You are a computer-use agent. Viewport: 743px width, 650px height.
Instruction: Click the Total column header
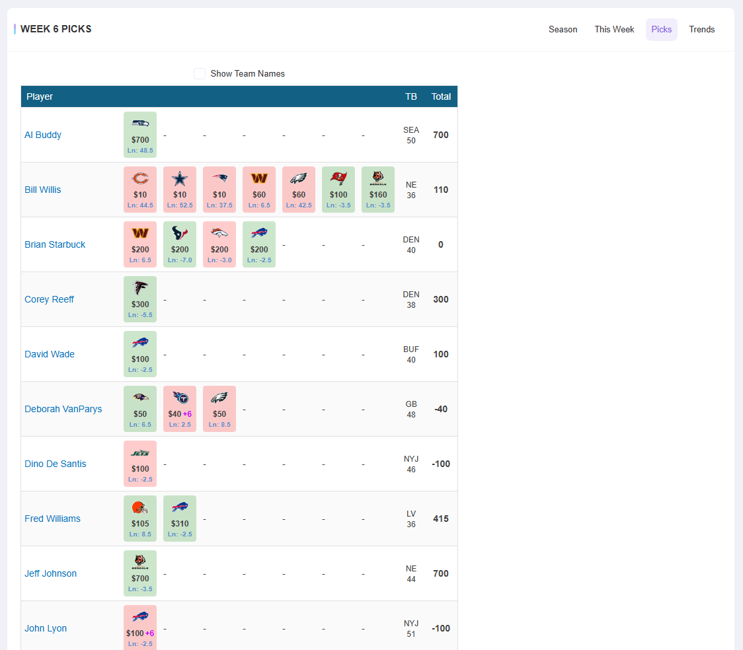[x=441, y=96]
